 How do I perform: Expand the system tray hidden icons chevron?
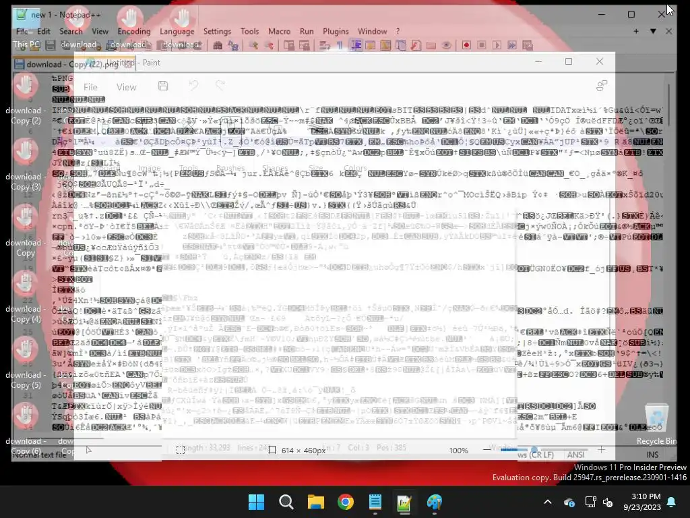click(547, 502)
